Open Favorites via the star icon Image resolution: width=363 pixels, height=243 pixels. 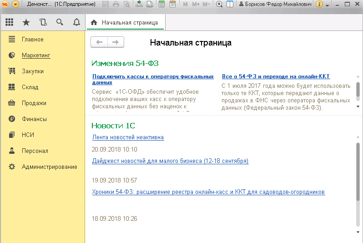[26, 22]
